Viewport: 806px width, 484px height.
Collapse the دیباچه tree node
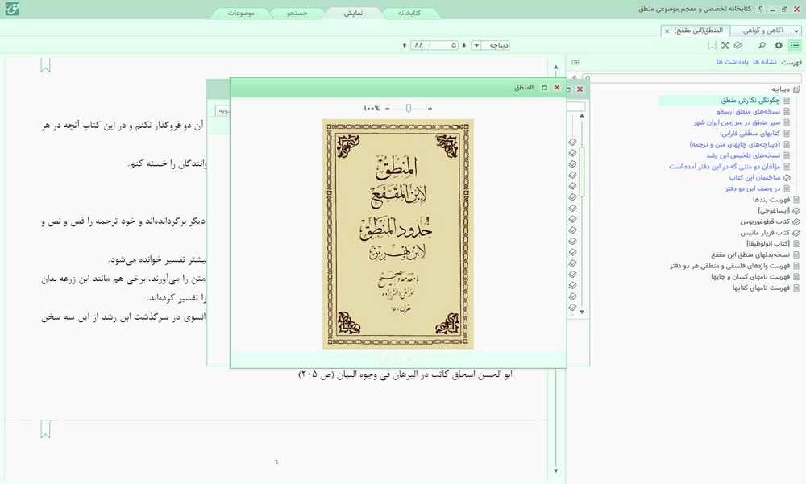[796, 89]
